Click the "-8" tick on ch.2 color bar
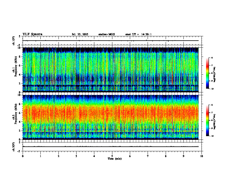The image size is (227, 175). click(212, 120)
